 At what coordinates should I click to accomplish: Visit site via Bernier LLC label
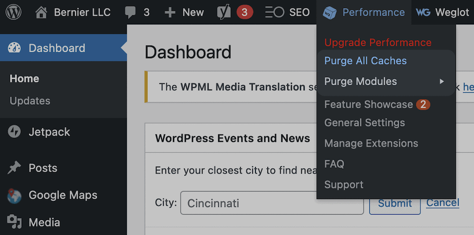82,12
